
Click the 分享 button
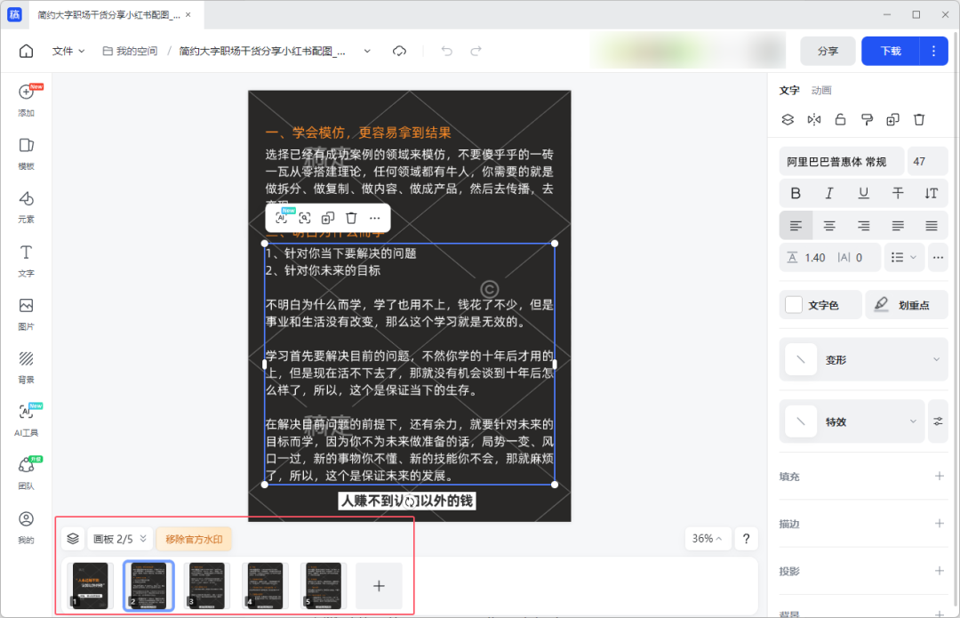click(828, 51)
